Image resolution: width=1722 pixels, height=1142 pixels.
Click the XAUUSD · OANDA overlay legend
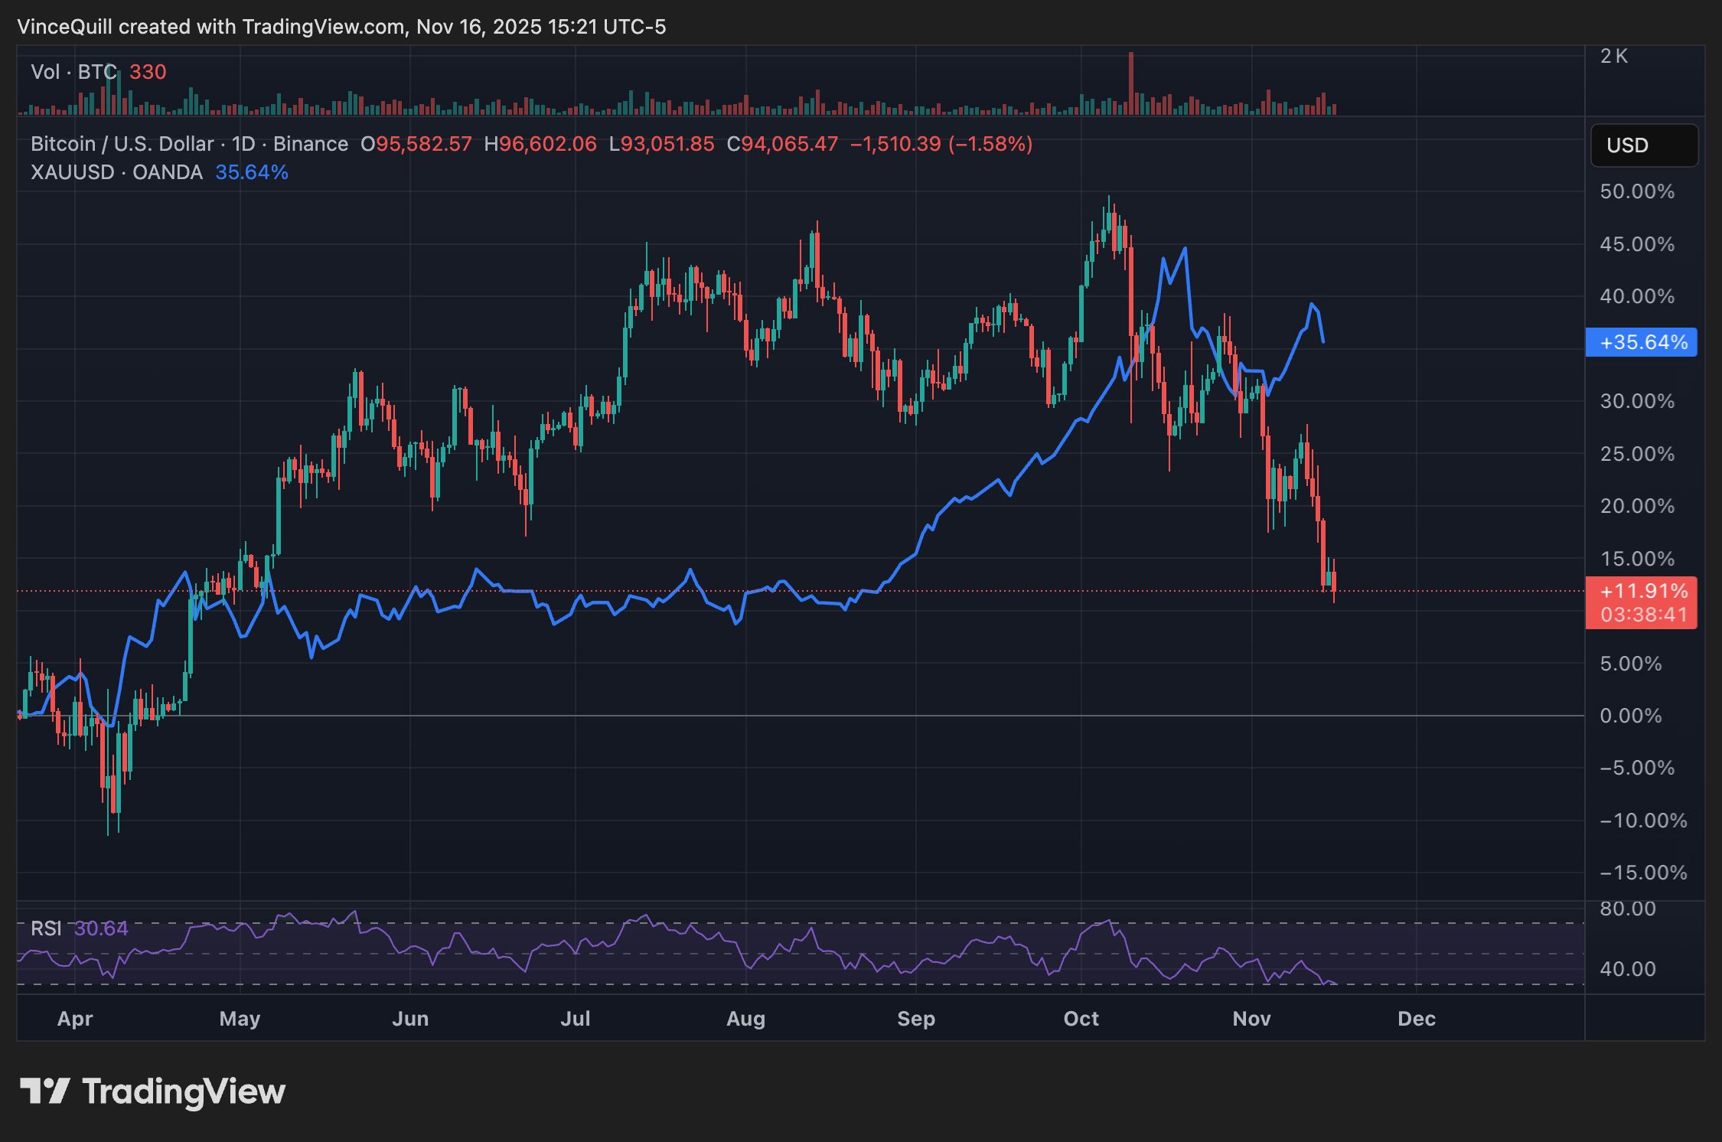click(x=116, y=172)
